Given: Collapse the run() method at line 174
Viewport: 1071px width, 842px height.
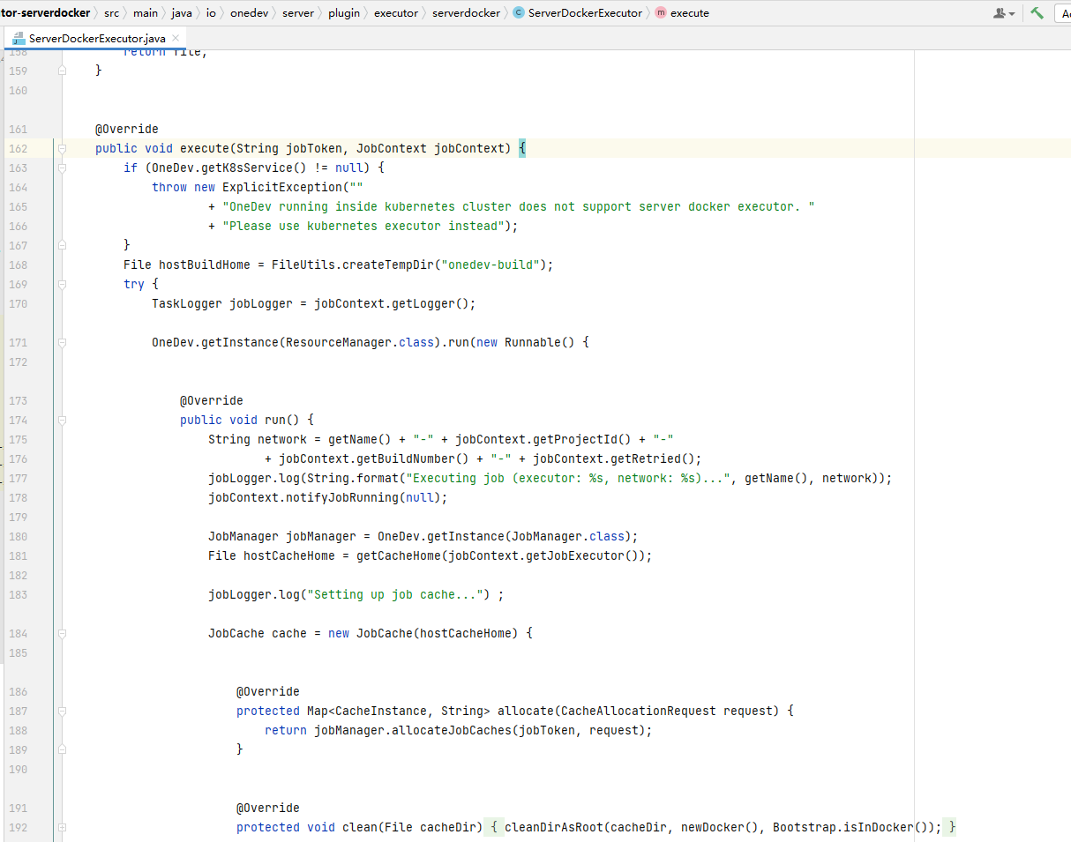Looking at the screenshot, I should (63, 421).
